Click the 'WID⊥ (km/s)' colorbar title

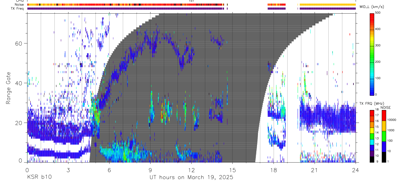[x=372, y=6]
